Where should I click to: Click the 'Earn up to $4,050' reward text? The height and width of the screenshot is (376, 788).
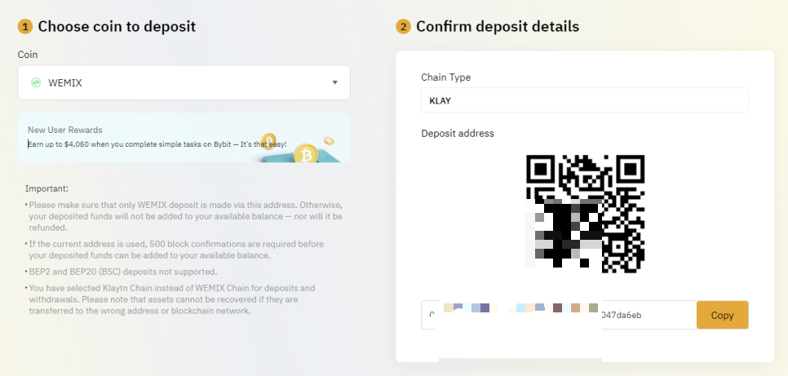click(x=157, y=144)
